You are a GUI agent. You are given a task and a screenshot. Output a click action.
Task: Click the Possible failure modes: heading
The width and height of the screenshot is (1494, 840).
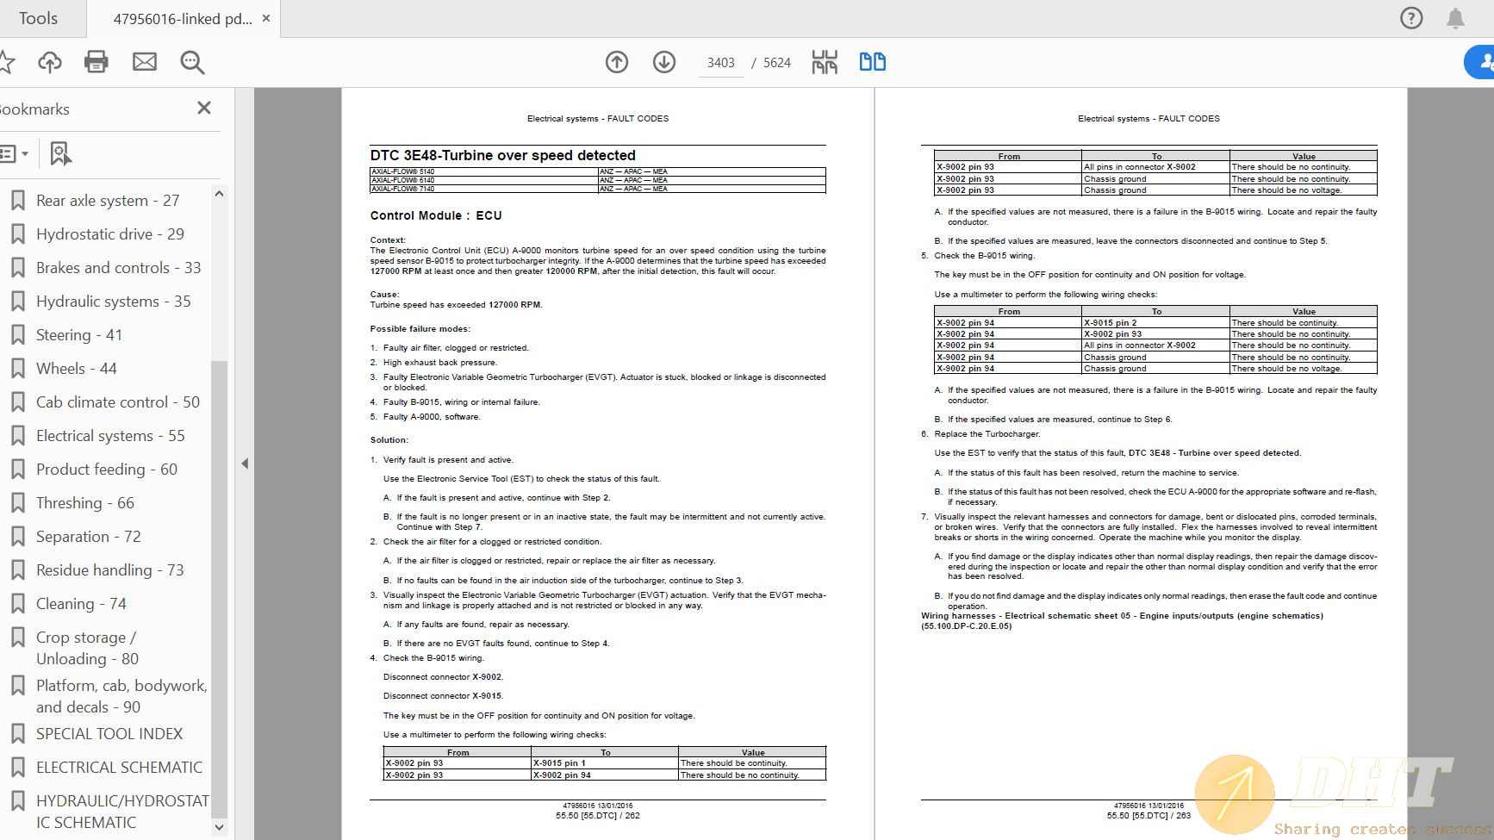click(x=420, y=329)
